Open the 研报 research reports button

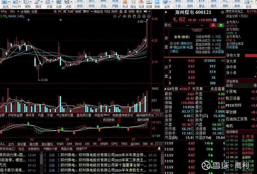pyautogui.click(x=80, y=6)
